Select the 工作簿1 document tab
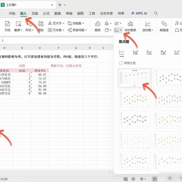 coord(27,5)
